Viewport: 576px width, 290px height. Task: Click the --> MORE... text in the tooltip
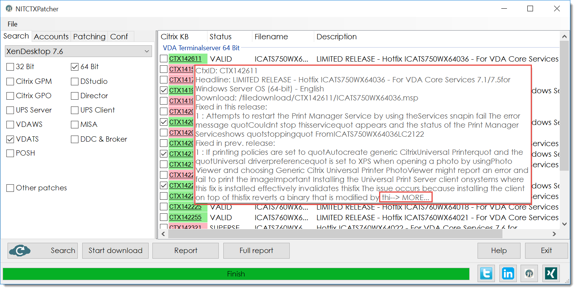point(410,198)
